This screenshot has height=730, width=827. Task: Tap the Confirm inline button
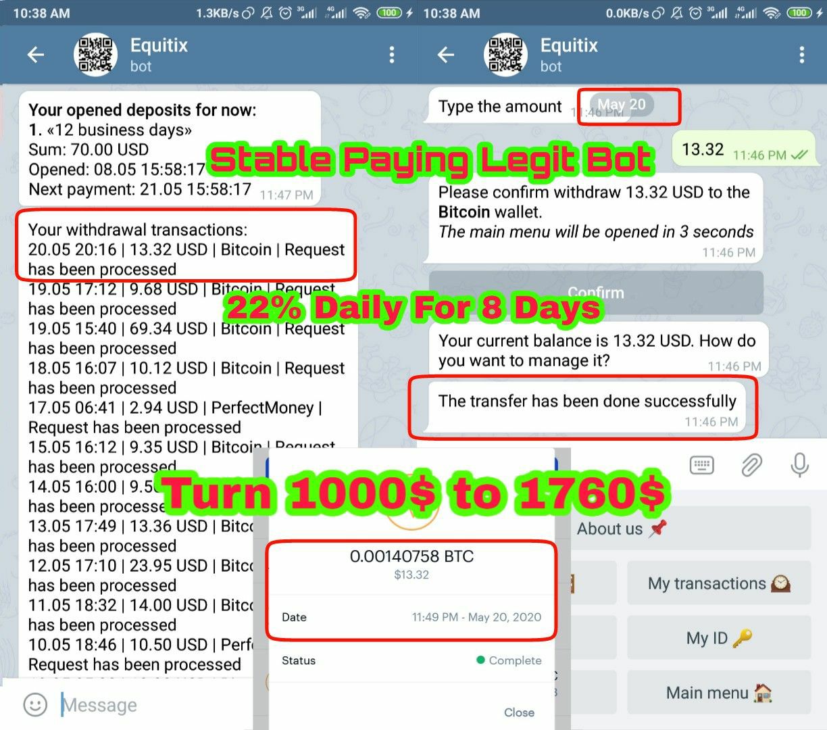point(596,292)
